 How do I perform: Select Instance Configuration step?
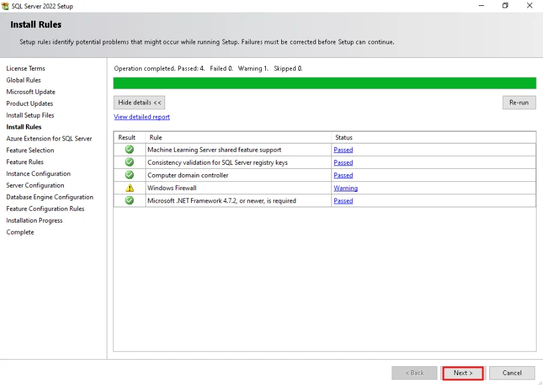(x=38, y=174)
